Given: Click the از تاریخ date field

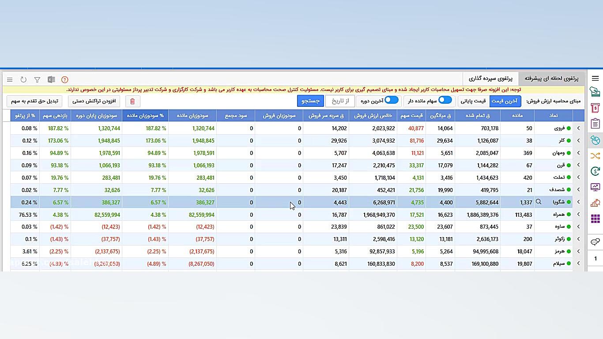Looking at the screenshot, I should pos(340,101).
